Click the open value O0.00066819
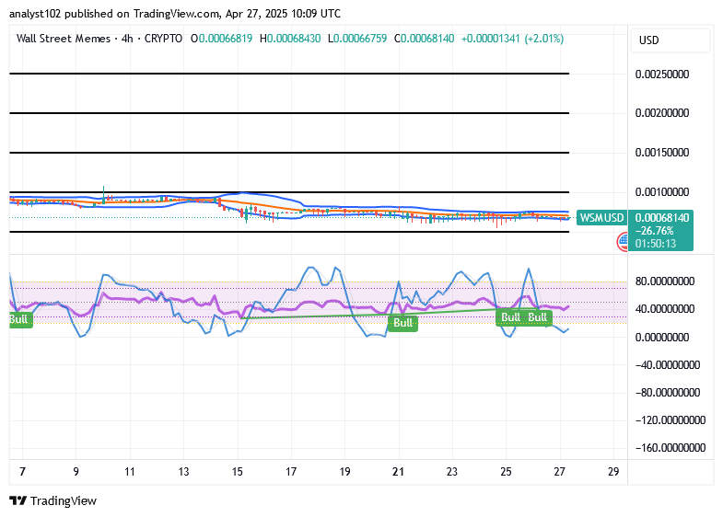 tap(222, 39)
